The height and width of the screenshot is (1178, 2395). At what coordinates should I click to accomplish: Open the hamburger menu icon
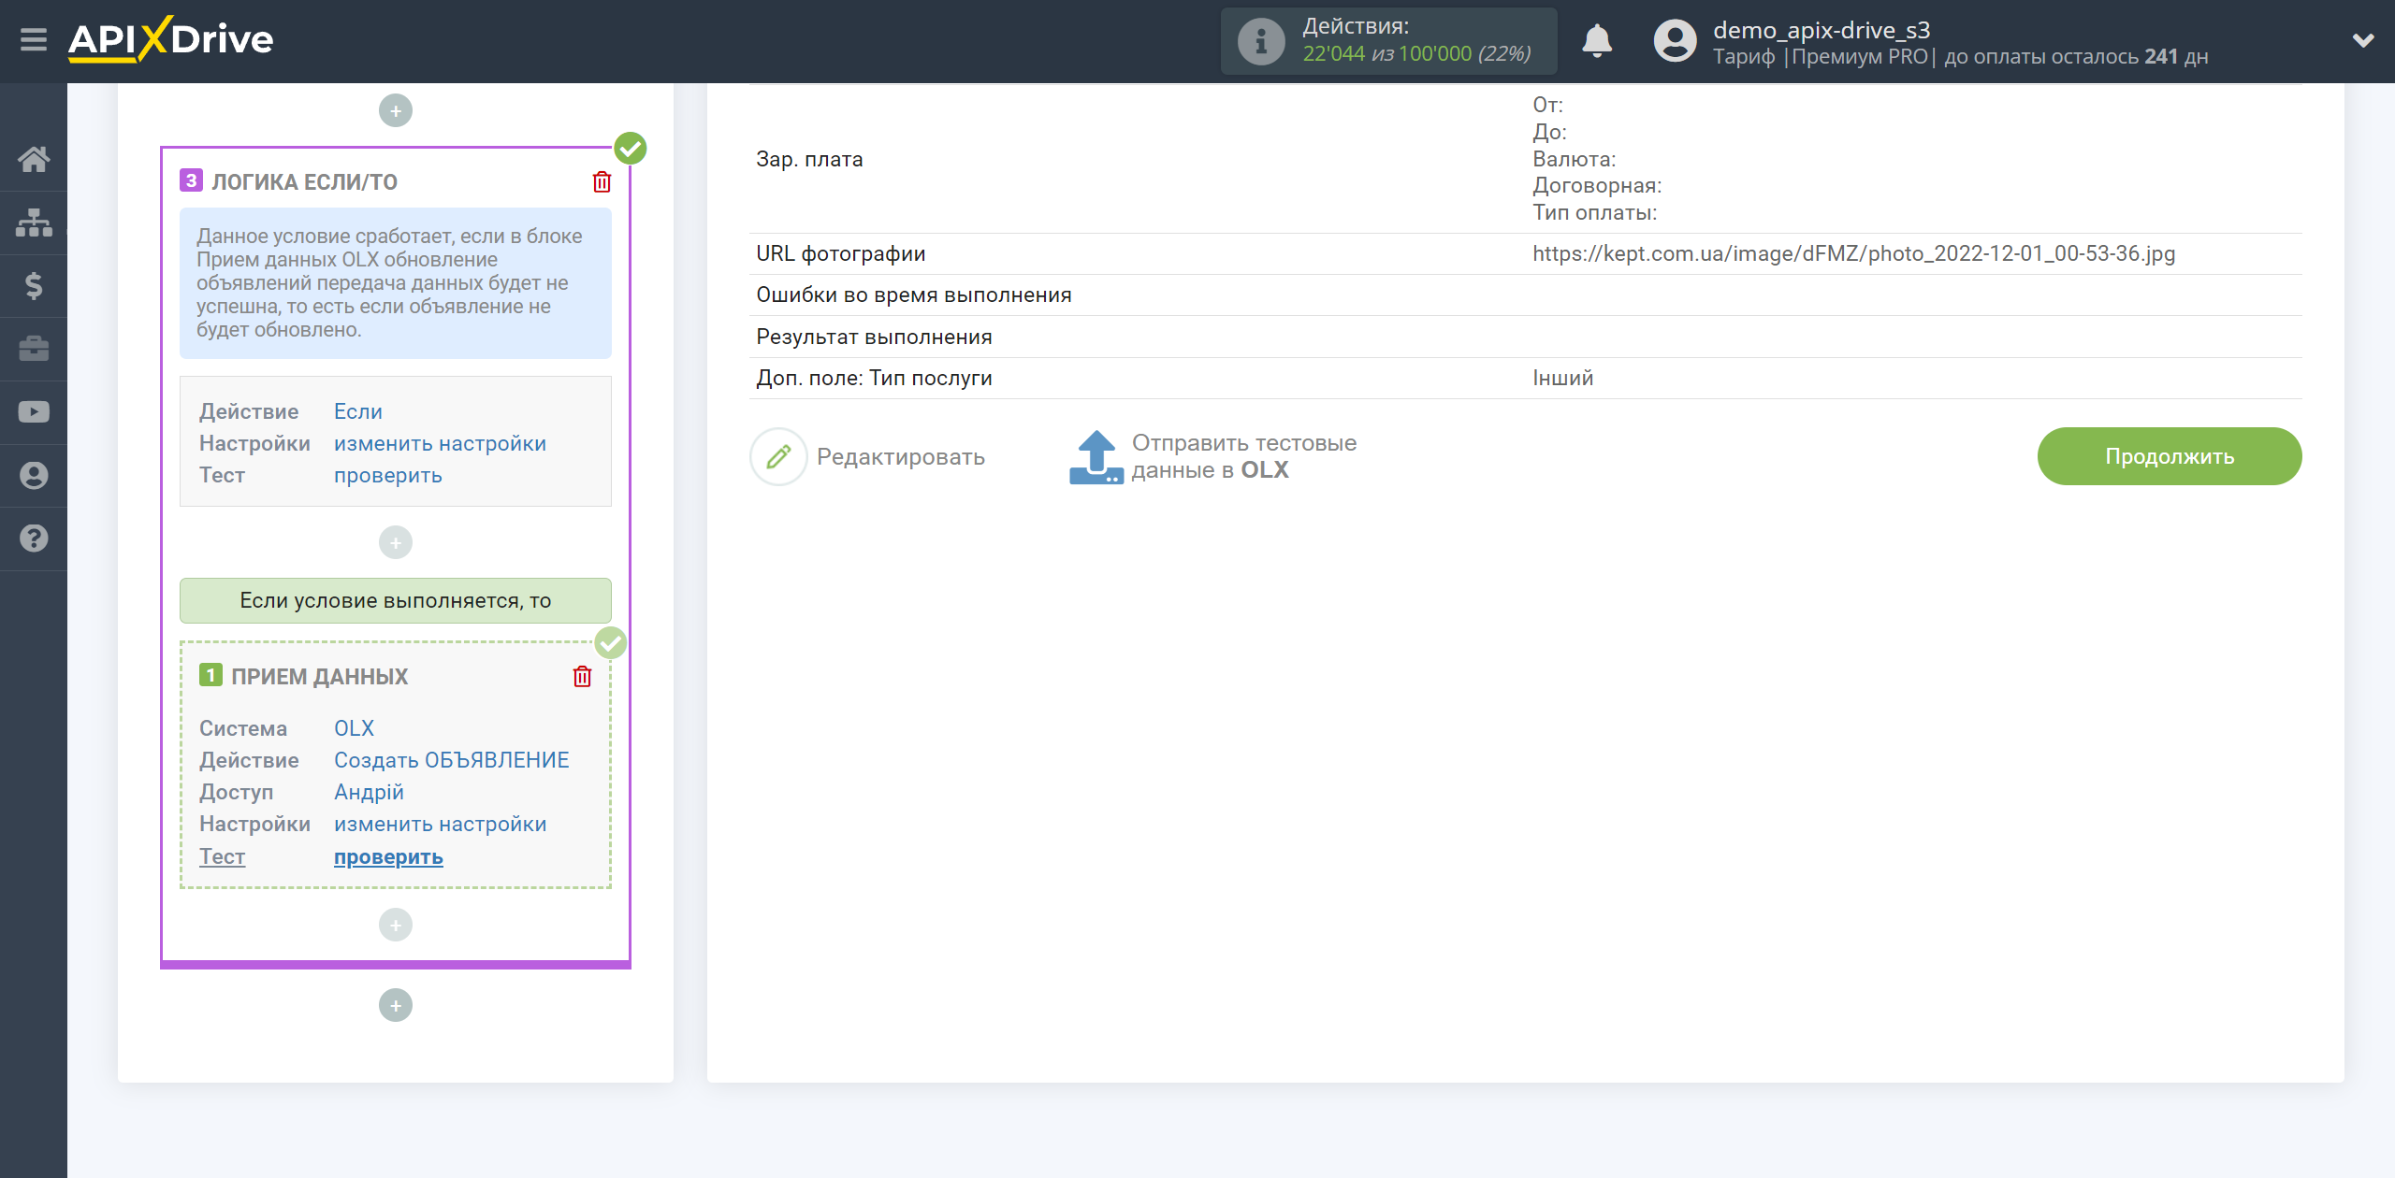click(x=34, y=40)
